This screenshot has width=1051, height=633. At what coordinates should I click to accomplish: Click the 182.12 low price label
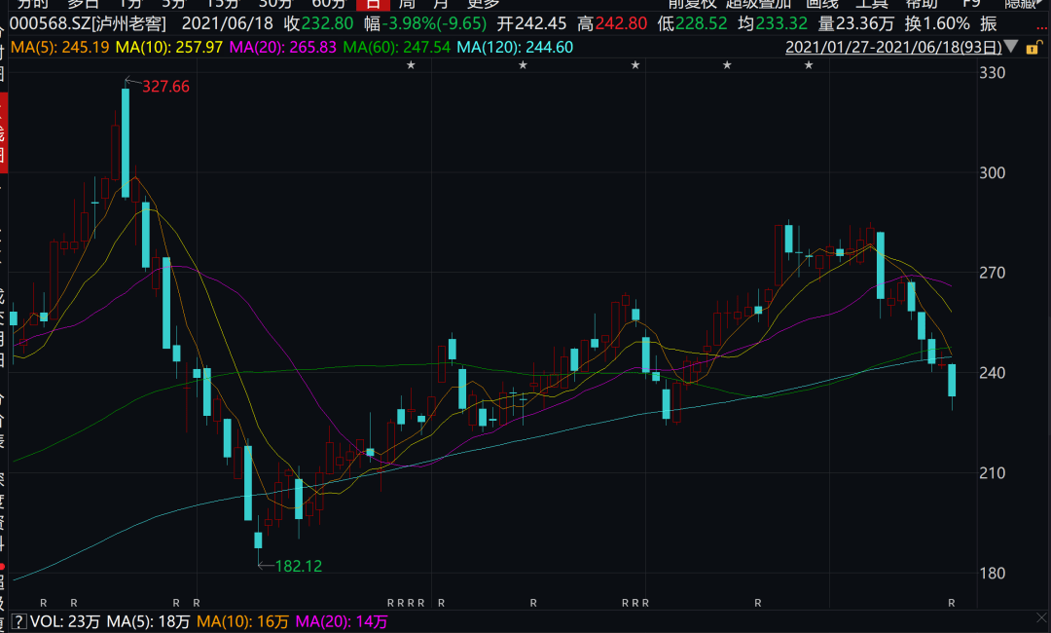click(x=299, y=566)
